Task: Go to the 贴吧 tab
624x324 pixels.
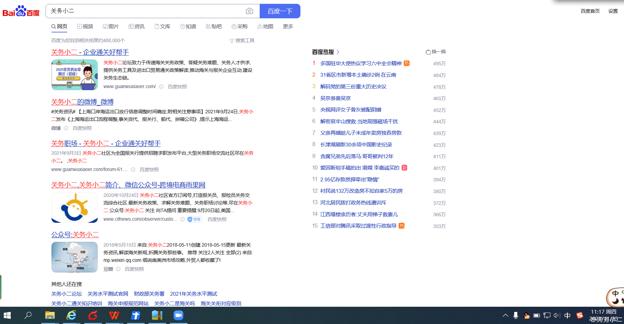Action: click(x=214, y=26)
